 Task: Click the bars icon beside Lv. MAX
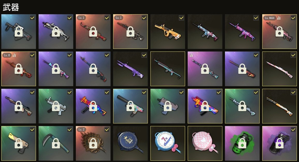pyautogui.click(x=279, y=18)
